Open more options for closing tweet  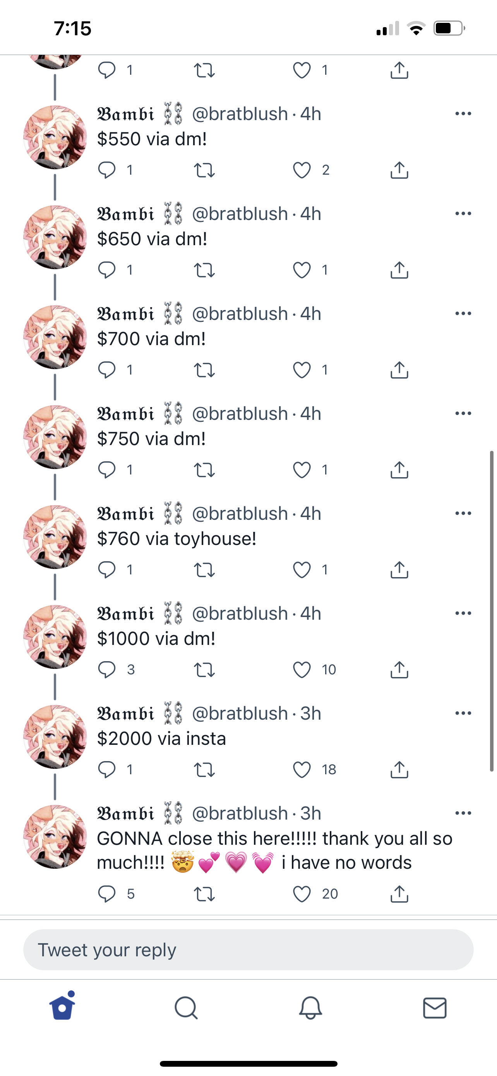point(463,813)
